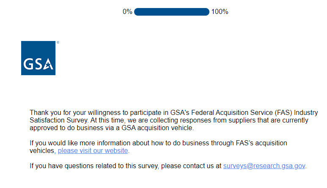Open the "please visit our website" link
The image size is (327, 188).
pos(93,151)
